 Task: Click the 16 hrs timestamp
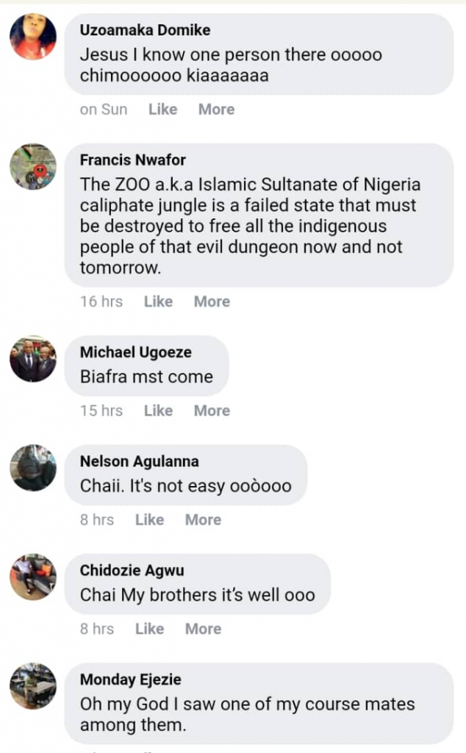101,301
